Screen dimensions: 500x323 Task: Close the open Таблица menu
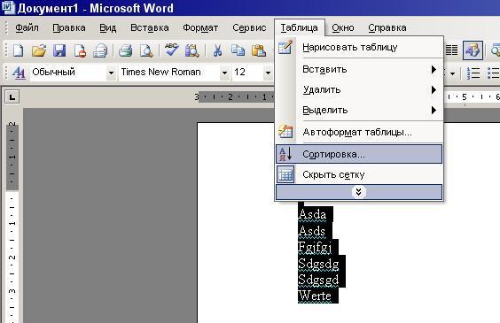click(x=299, y=27)
